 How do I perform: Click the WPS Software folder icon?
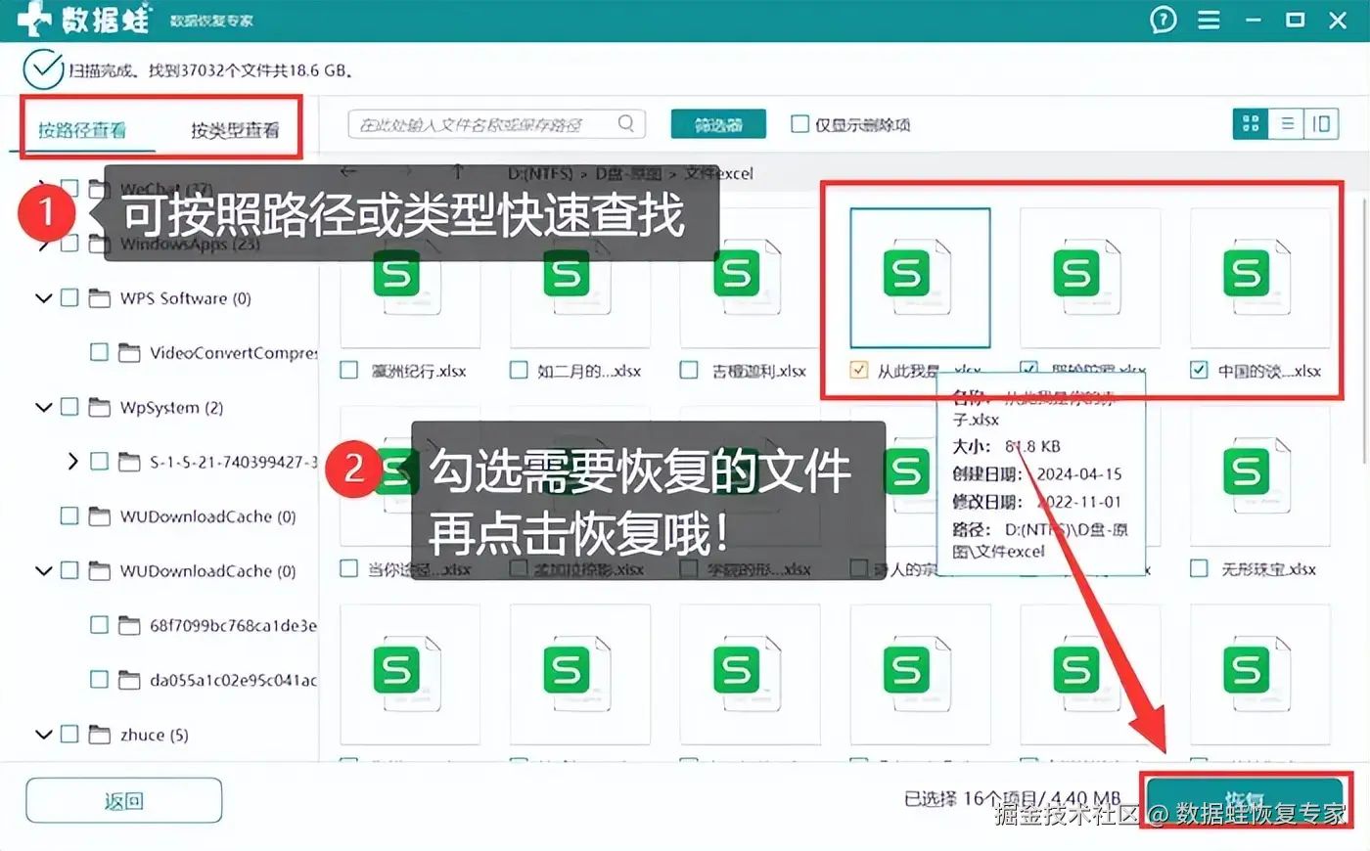(x=100, y=298)
